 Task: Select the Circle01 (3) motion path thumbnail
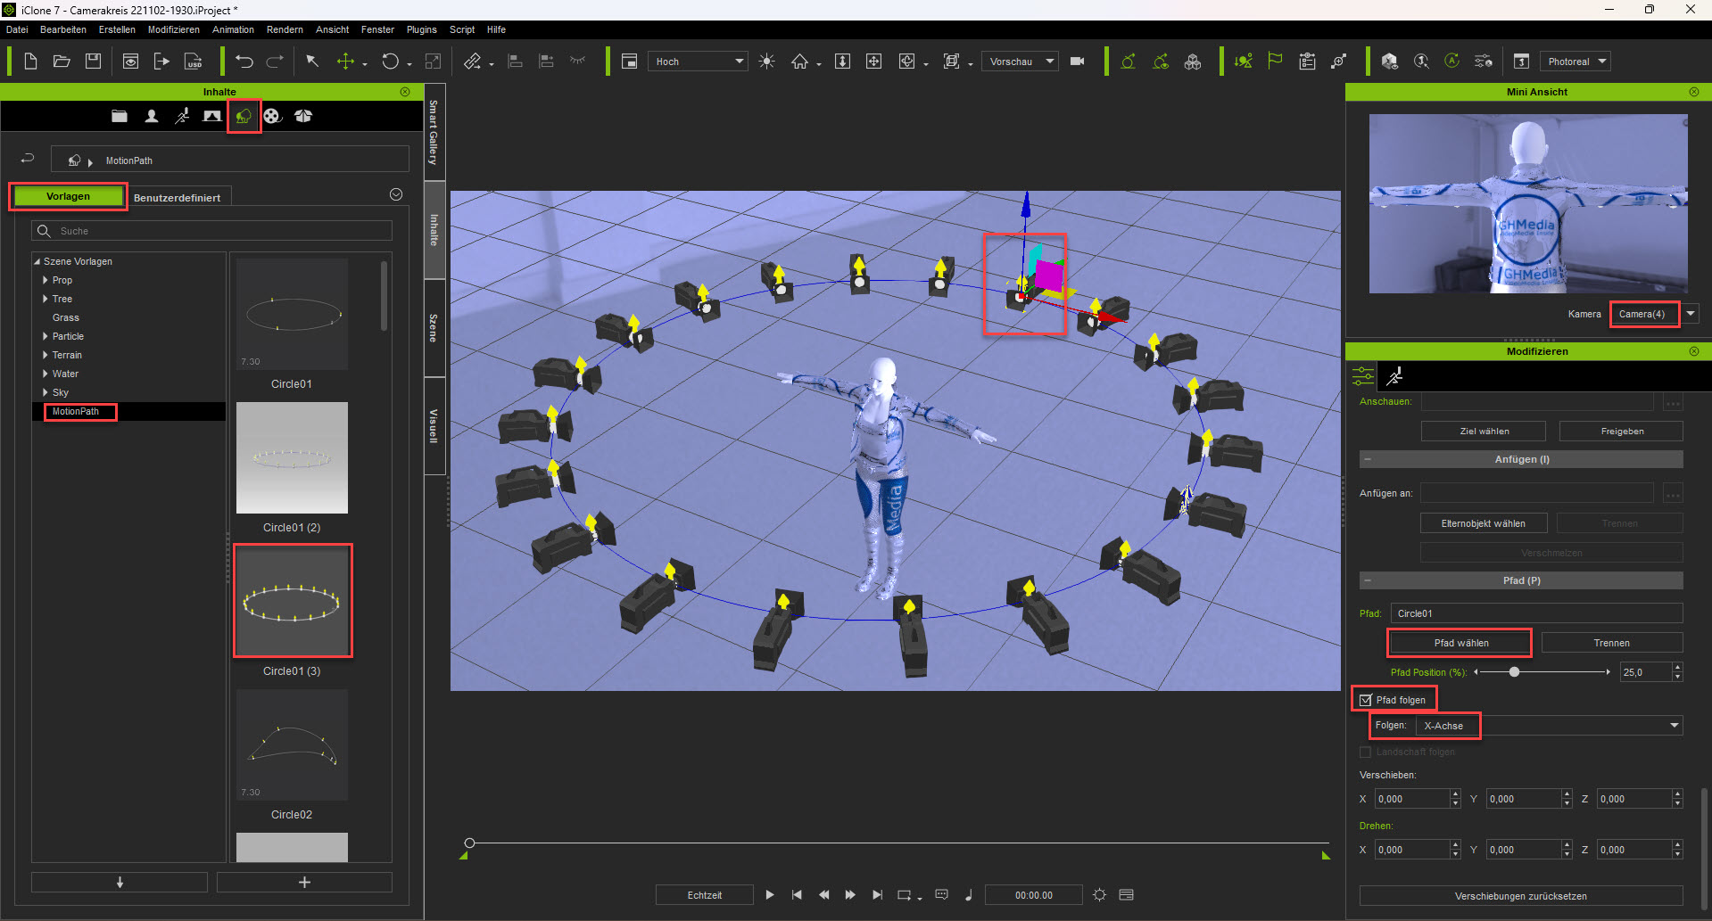(293, 601)
